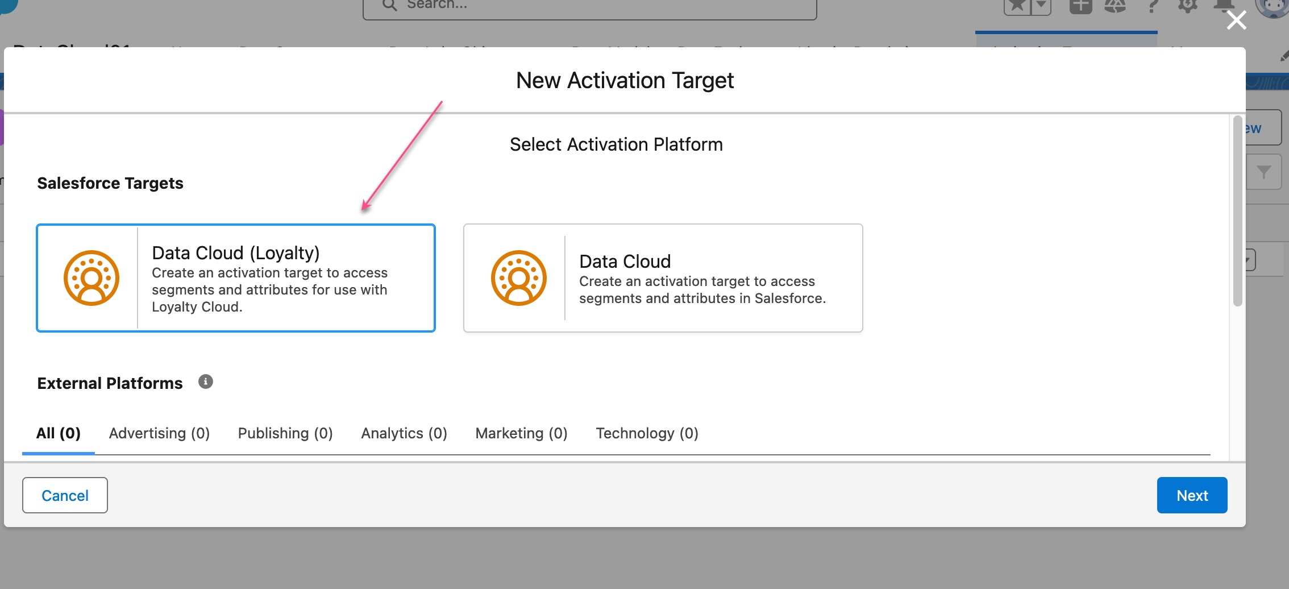The width and height of the screenshot is (1289, 589).
Task: Switch to the Analytics (0) tab
Action: pos(404,433)
